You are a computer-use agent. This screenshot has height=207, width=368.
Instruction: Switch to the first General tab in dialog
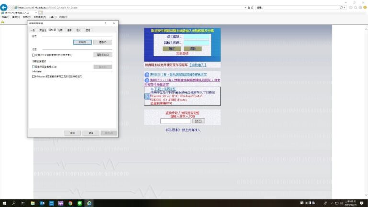pyautogui.click(x=33, y=30)
